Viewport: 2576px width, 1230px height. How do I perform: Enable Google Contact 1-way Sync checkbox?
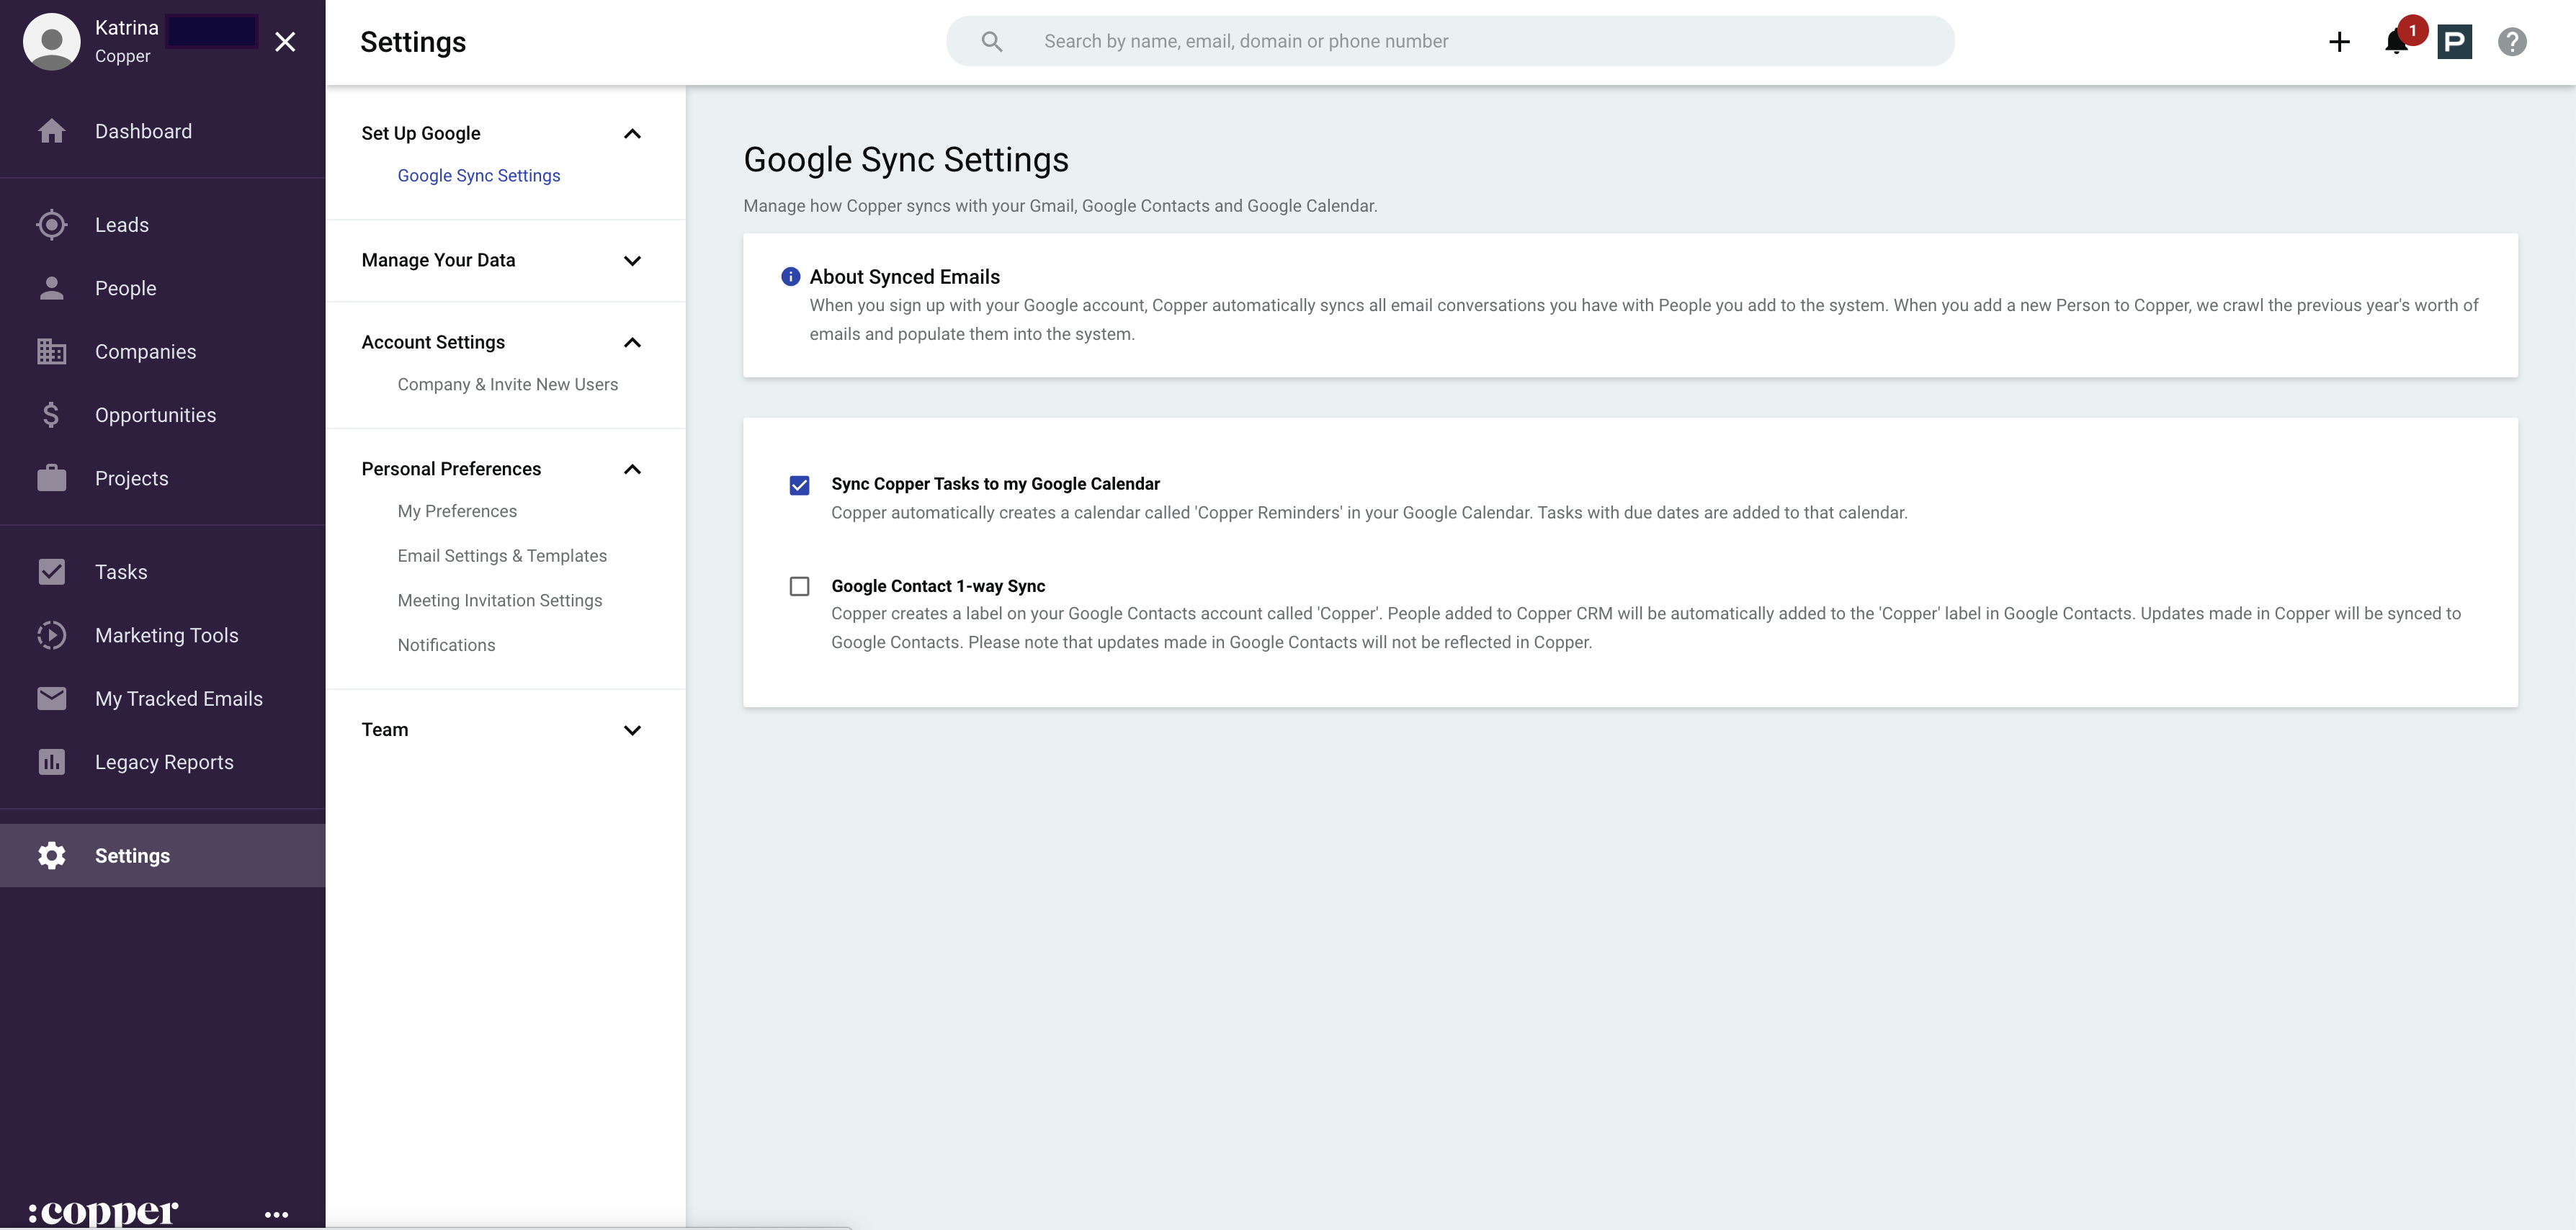[x=799, y=586]
